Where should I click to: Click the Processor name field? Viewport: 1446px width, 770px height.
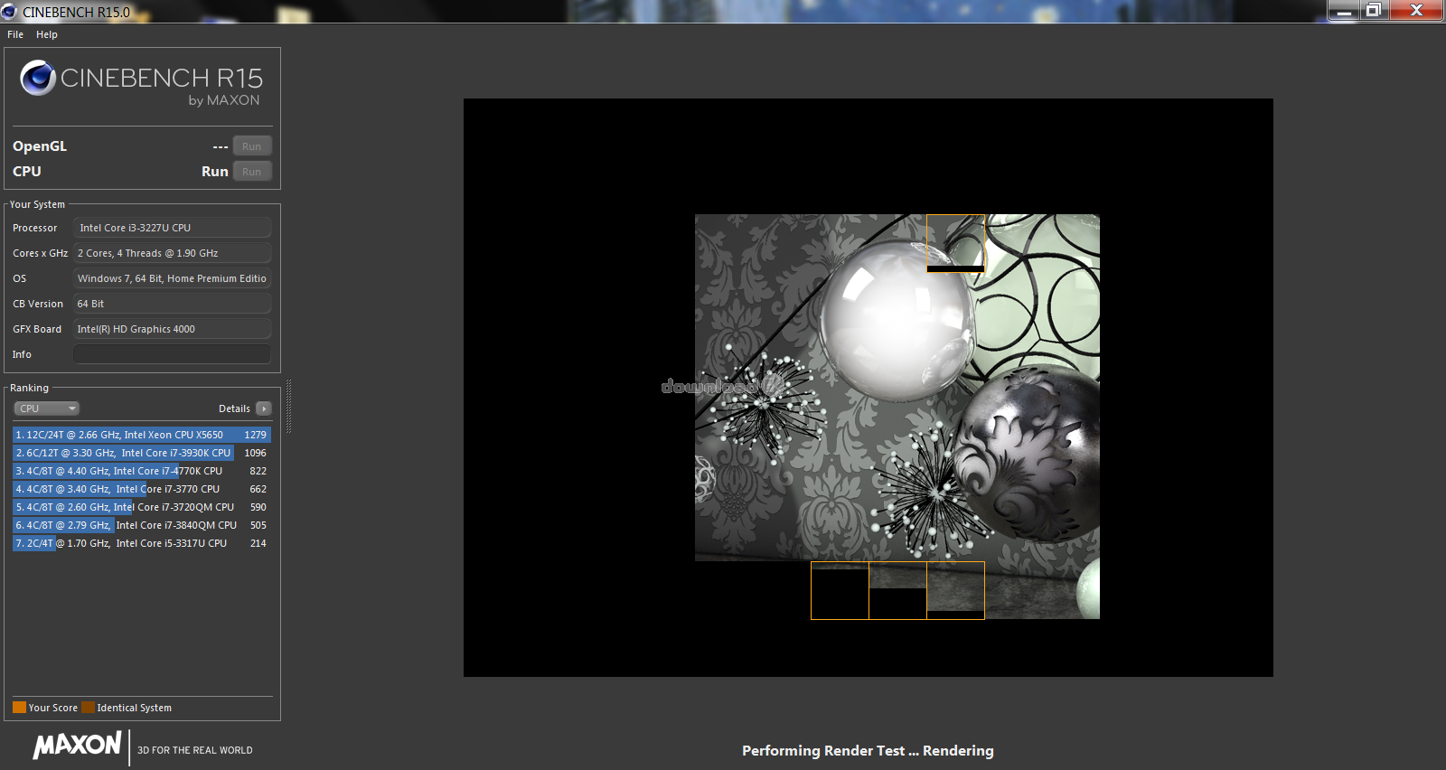(x=172, y=228)
